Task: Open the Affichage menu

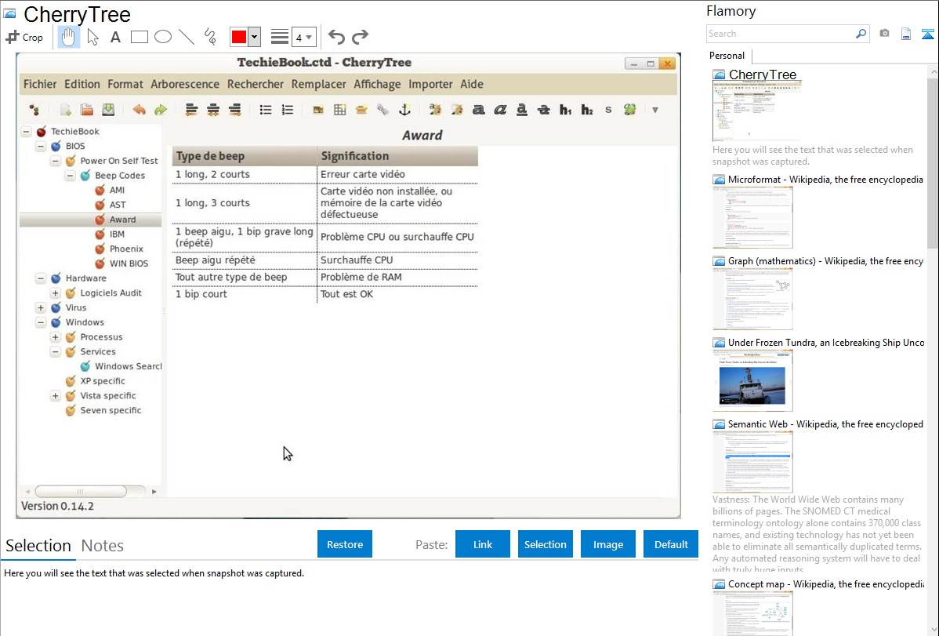Action: pos(377,85)
